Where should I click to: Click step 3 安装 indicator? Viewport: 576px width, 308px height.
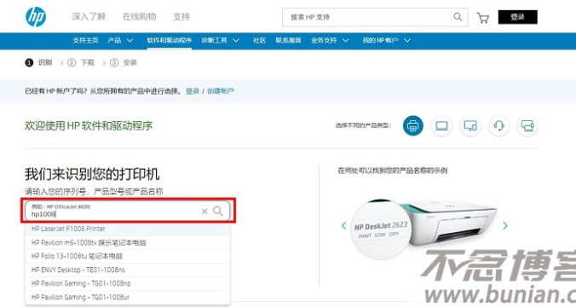click(x=124, y=62)
